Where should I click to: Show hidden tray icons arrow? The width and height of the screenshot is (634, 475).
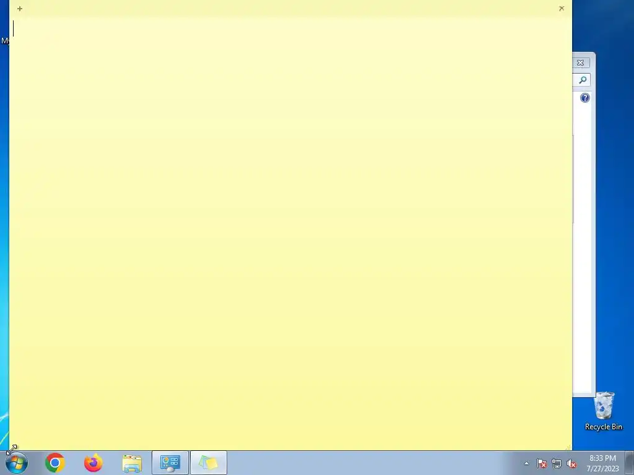526,463
